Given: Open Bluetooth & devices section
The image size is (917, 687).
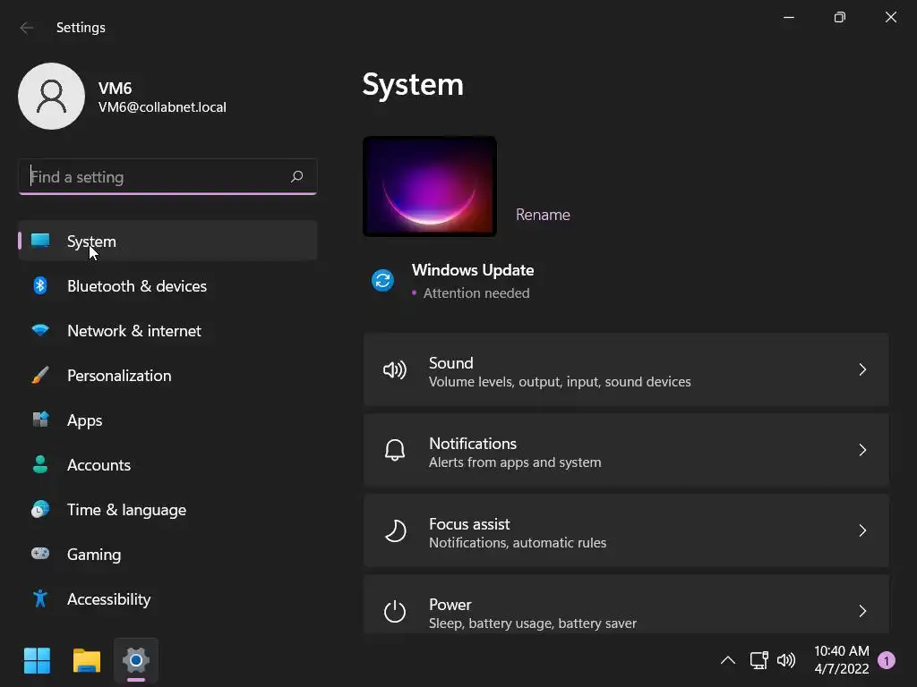Looking at the screenshot, I should (167, 285).
